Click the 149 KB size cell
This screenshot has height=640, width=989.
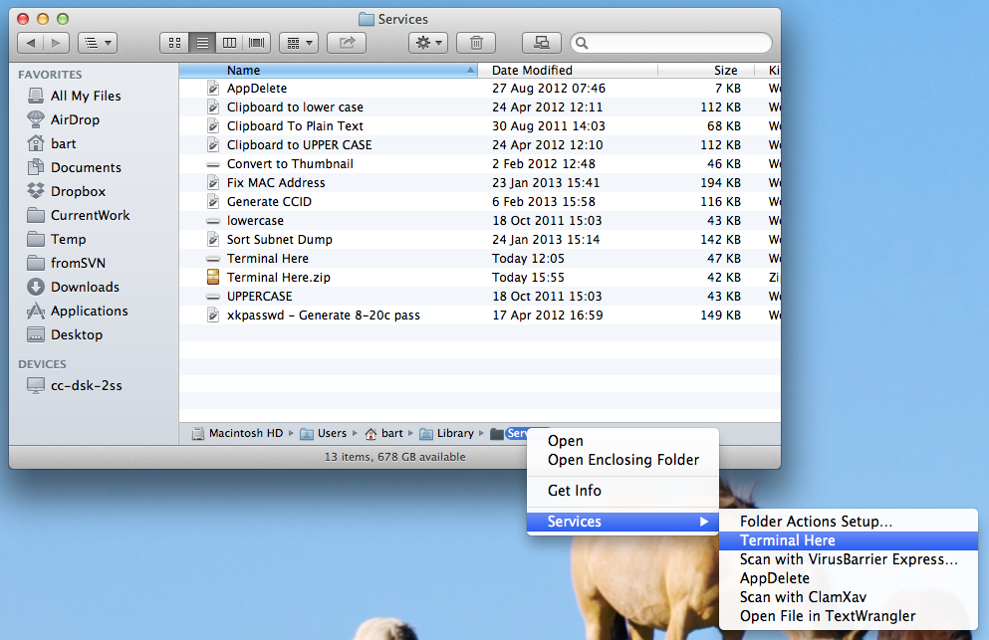pyautogui.click(x=720, y=316)
